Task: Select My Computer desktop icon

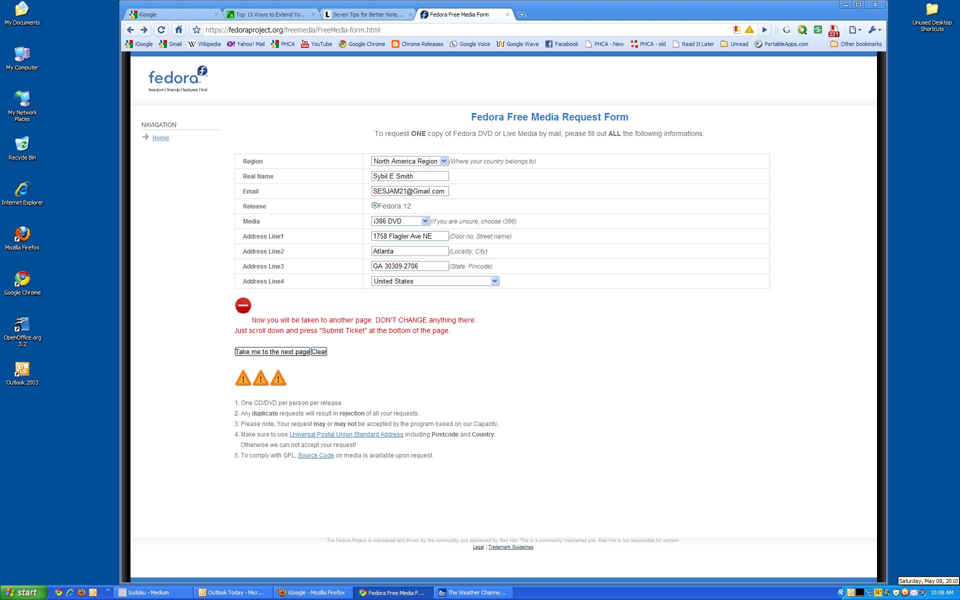Action: tap(22, 58)
